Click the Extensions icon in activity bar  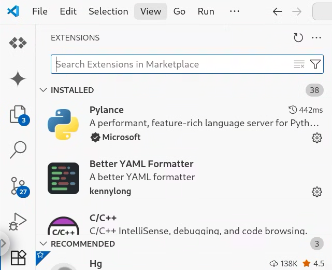point(18,258)
